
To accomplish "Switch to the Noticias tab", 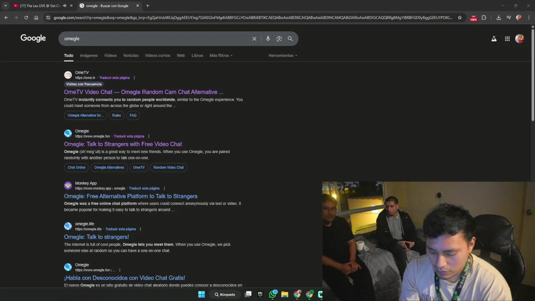I will 131,56.
